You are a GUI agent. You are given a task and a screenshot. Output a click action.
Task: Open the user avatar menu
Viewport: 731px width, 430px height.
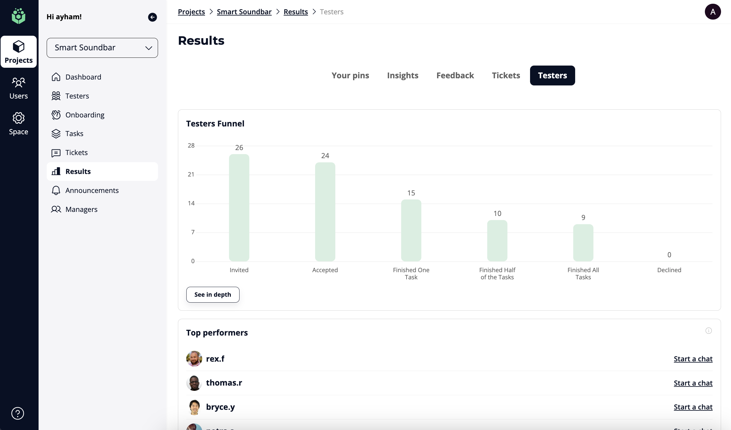click(x=713, y=12)
